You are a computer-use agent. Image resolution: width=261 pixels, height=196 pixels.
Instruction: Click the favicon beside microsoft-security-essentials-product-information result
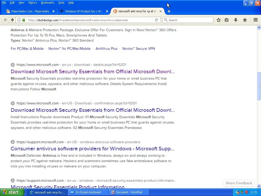point(13,180)
